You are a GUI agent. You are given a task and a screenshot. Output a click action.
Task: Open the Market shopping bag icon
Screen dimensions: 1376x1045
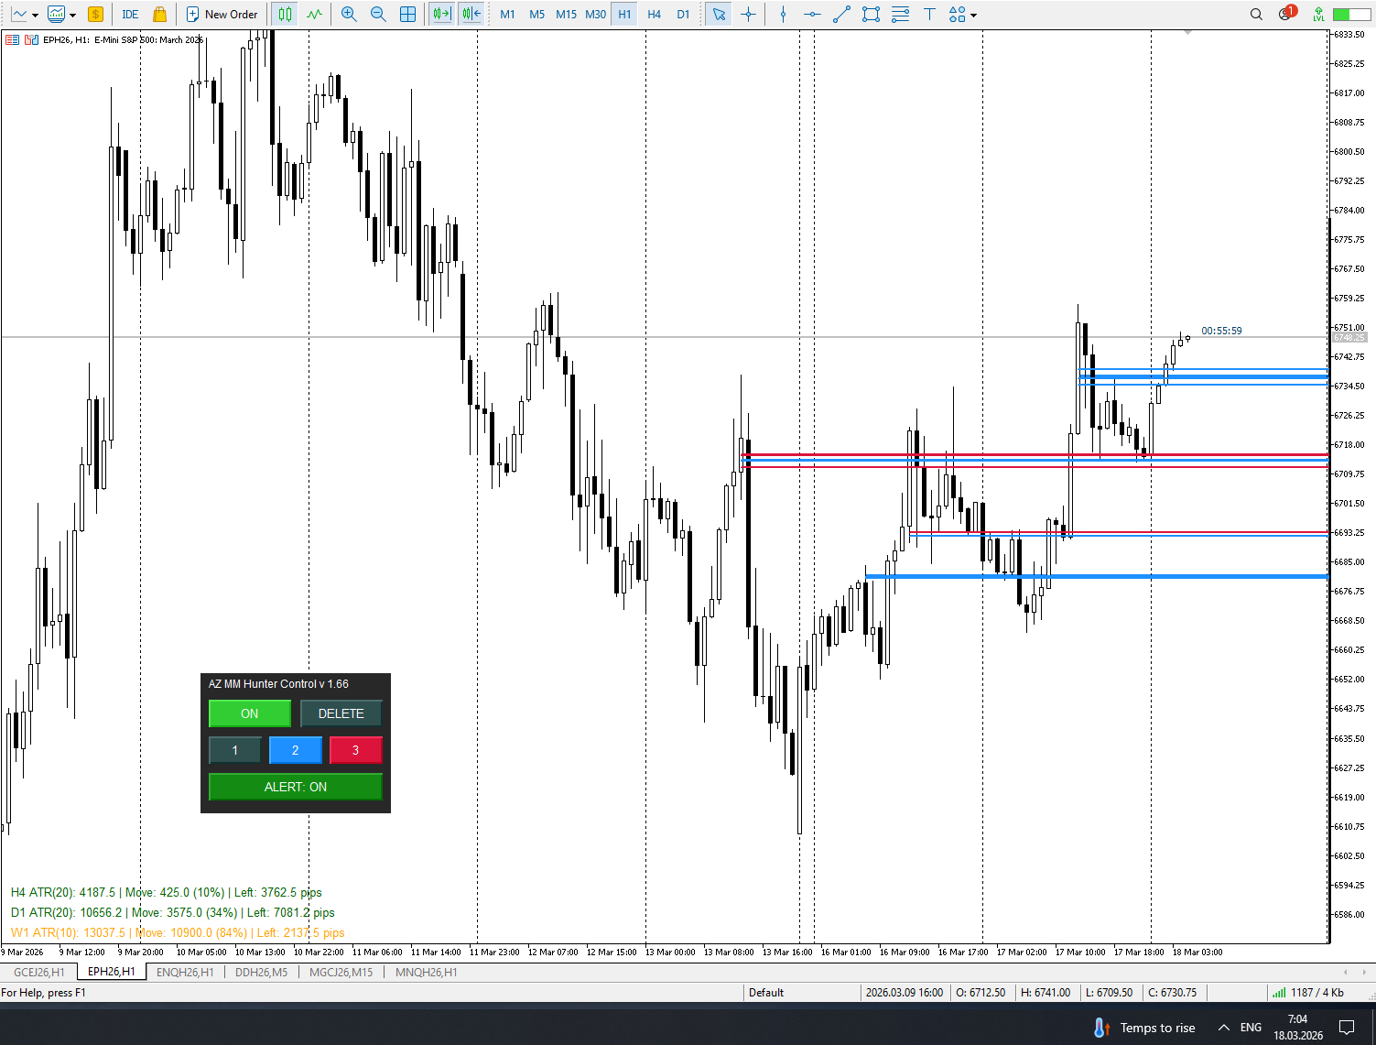point(160,15)
